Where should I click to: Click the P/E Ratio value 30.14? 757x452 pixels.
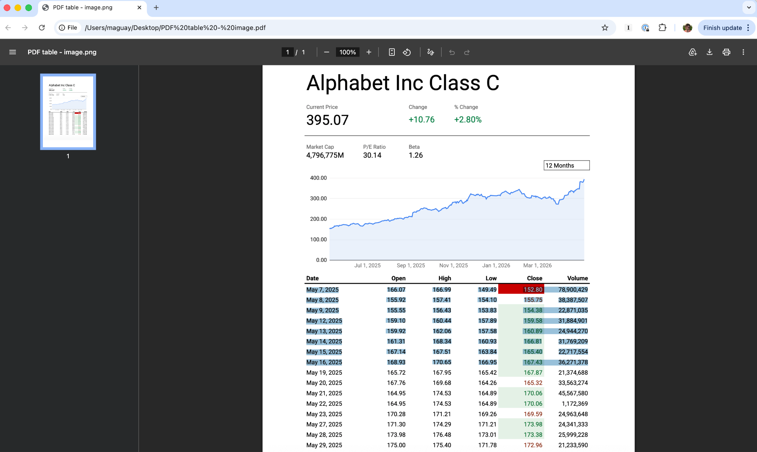tap(372, 155)
